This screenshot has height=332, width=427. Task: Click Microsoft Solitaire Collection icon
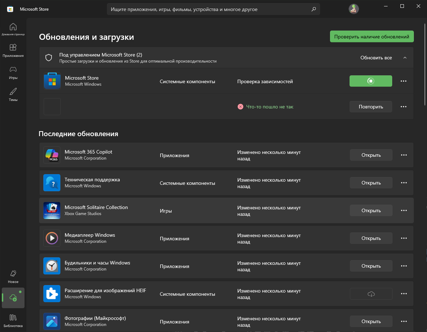(52, 210)
